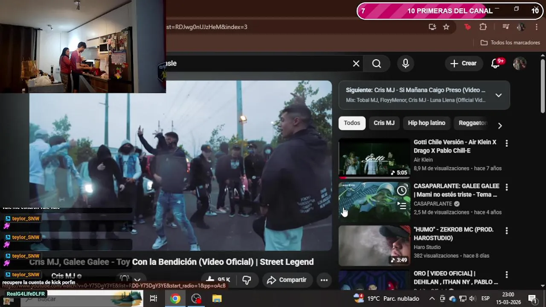Viewport: 546px width, 307px height.
Task: Open OBS Studio from the taskbar
Action: (196, 298)
